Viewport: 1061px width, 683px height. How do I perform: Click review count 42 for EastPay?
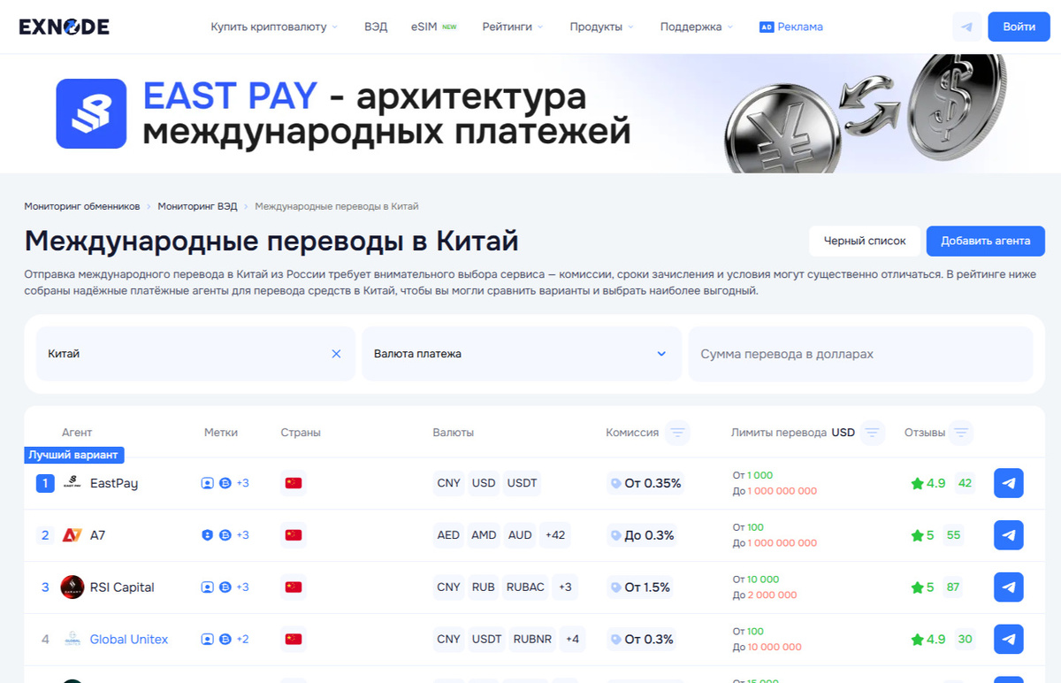965,483
